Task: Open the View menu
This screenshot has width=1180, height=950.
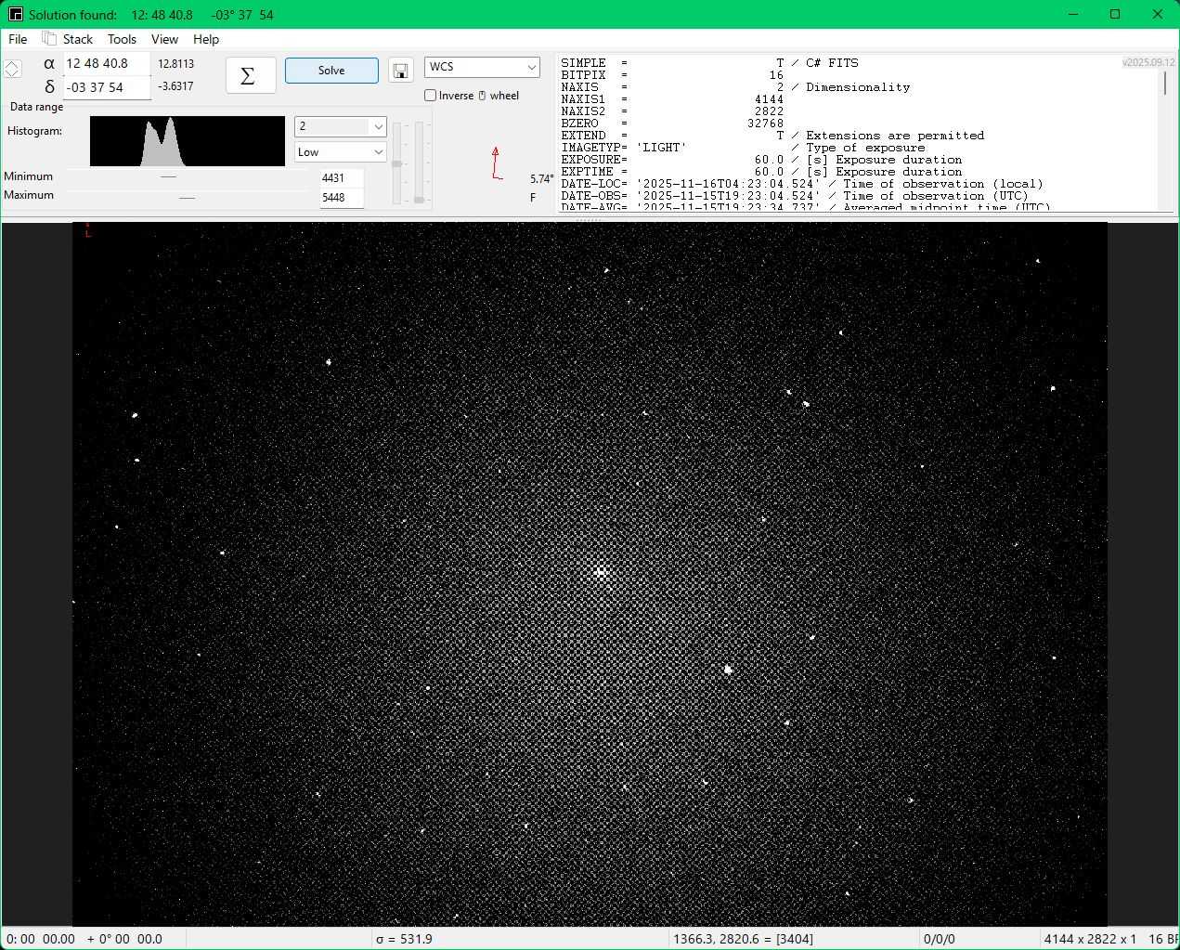Action: coord(164,39)
